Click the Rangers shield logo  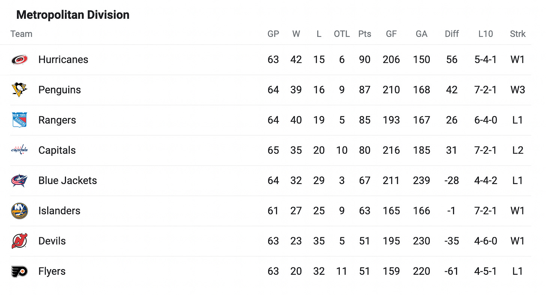[19, 120]
